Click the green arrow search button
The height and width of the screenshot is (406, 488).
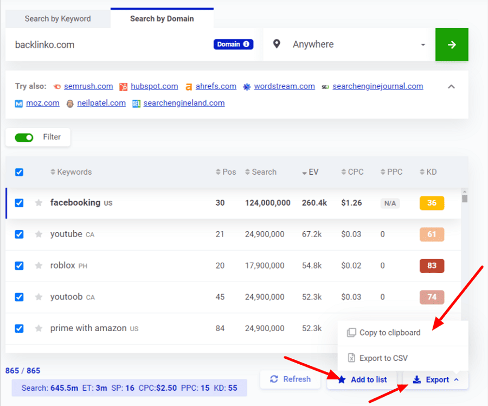452,45
